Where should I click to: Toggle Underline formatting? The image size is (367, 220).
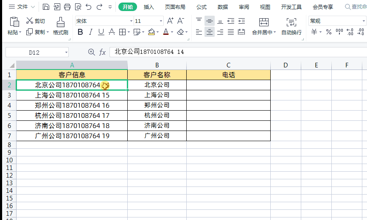pos(101,32)
